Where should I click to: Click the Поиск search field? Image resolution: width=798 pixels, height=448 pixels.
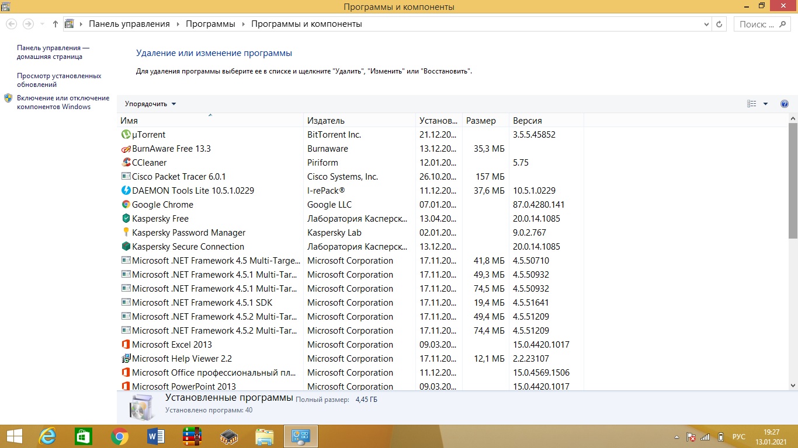(762, 24)
